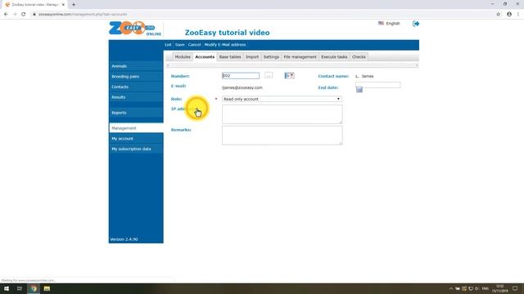Open My account in the sidebar

click(136, 138)
